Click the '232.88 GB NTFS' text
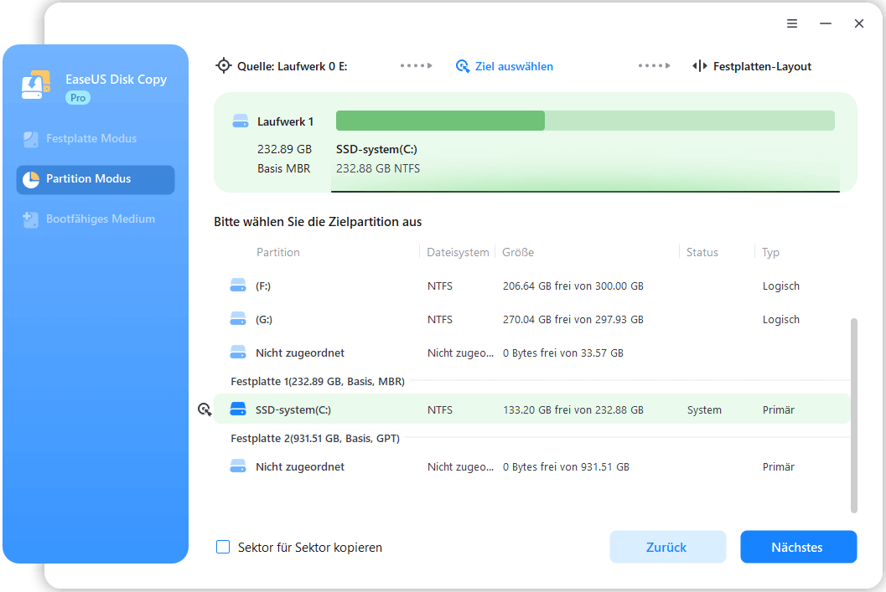The image size is (886, 592). click(378, 168)
